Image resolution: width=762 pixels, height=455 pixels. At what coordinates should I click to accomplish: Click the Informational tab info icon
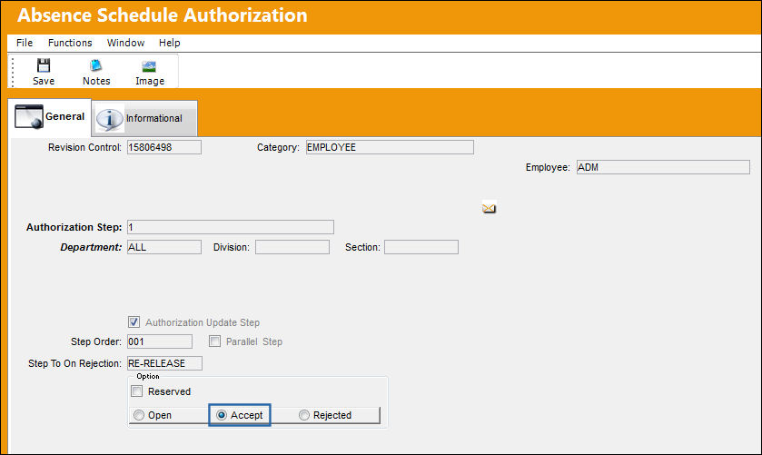(109, 119)
